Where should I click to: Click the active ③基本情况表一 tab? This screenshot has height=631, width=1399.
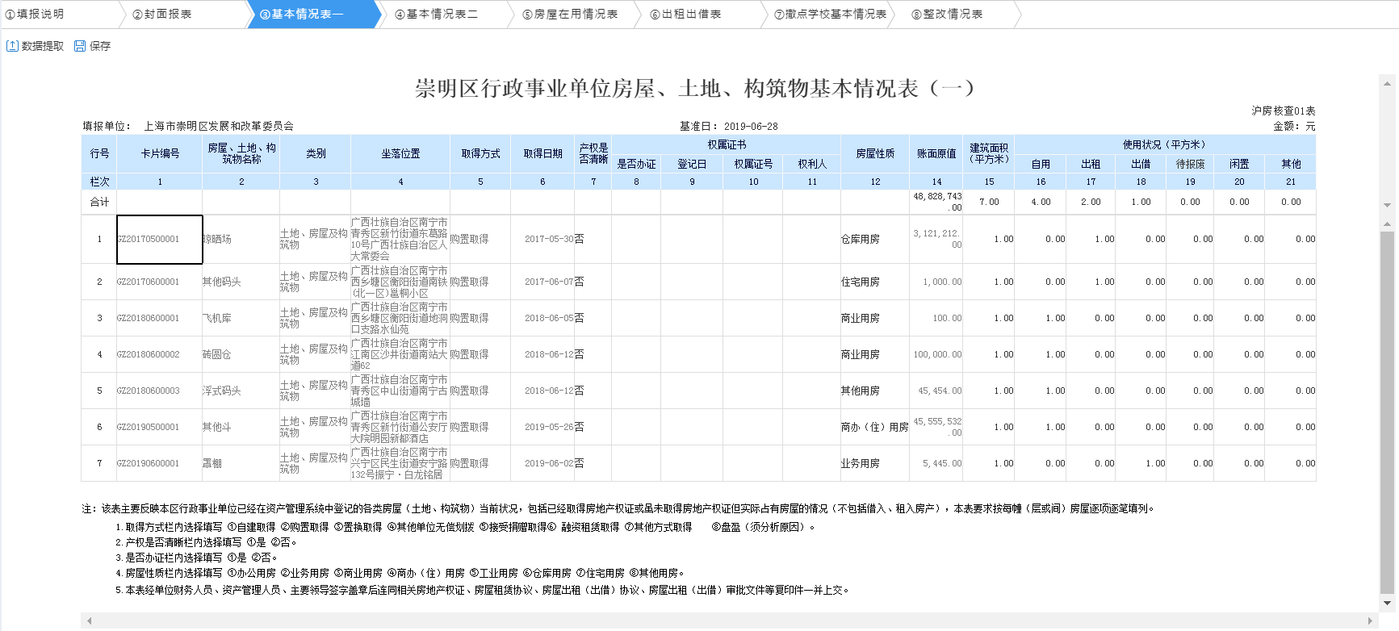point(302,15)
